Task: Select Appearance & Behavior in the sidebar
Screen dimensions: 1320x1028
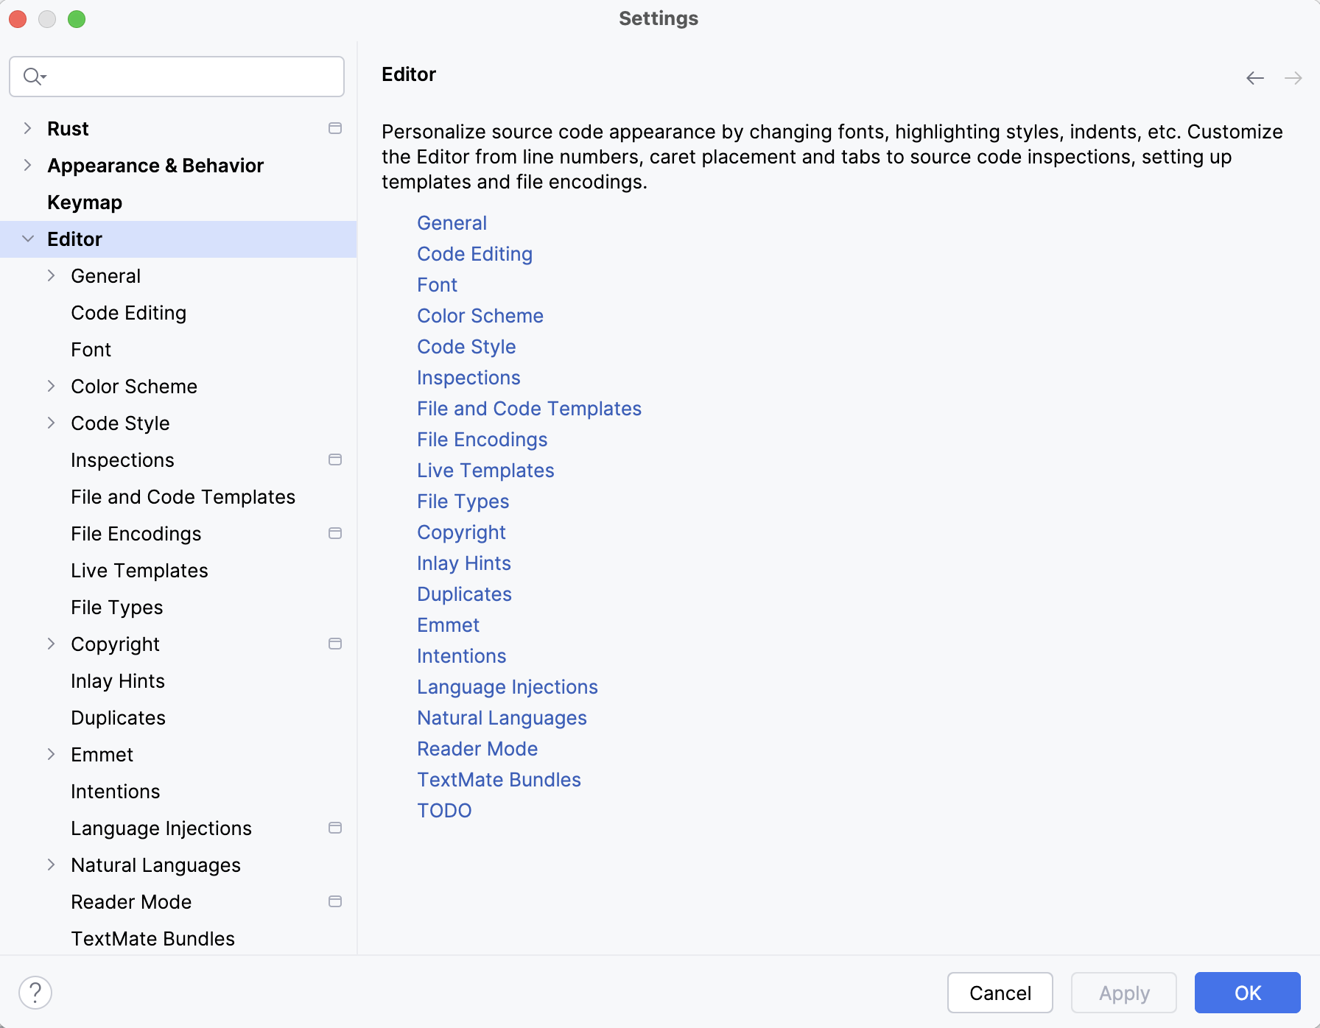Action: [155, 165]
